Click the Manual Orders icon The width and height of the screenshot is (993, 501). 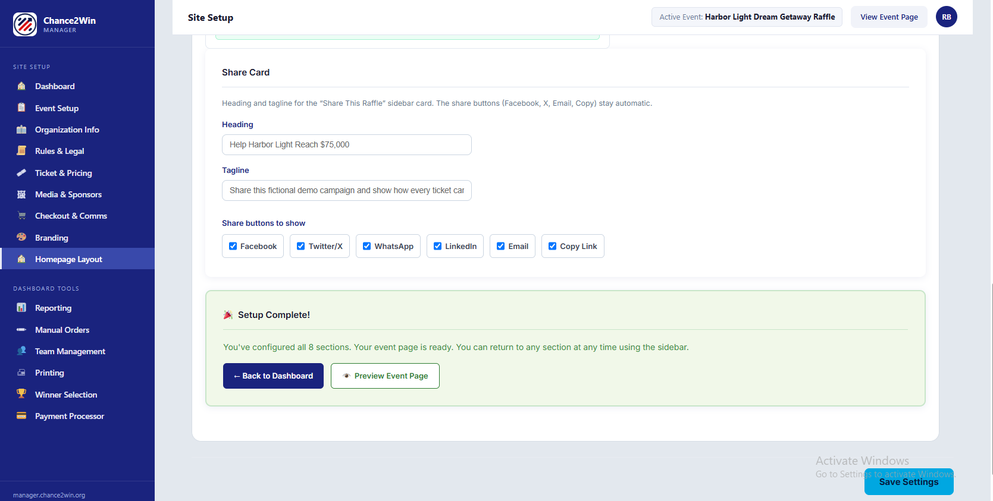[21, 330]
